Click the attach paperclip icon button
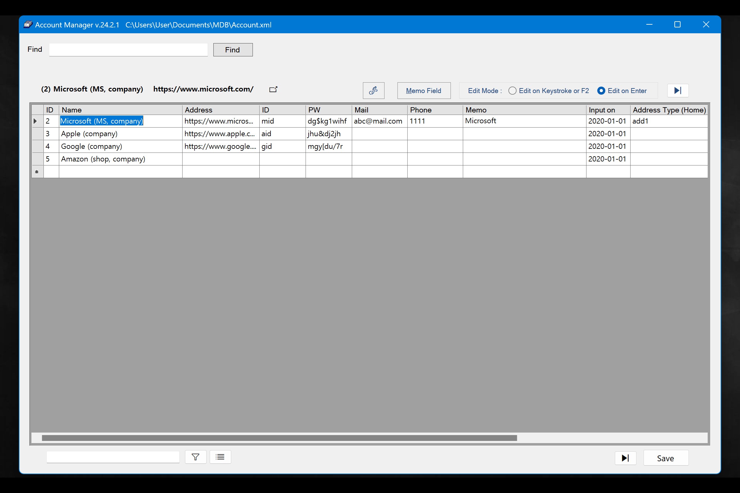 373,91
